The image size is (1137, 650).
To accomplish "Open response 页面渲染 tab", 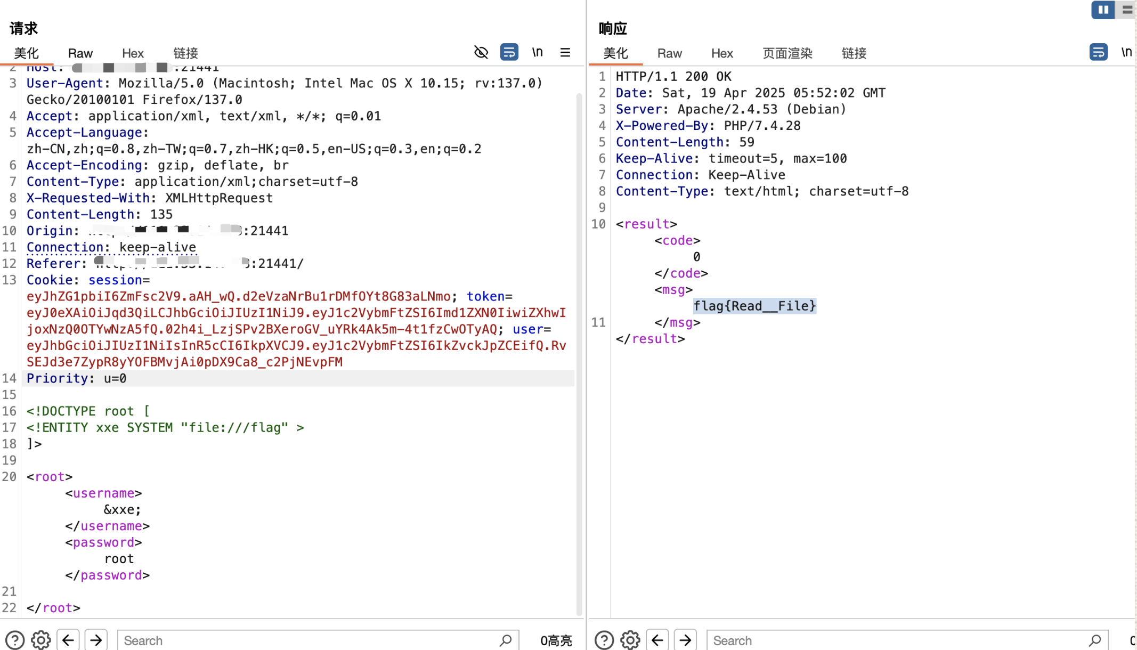I will click(x=787, y=53).
